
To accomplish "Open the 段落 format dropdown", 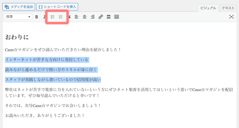I will click(x=18, y=17).
